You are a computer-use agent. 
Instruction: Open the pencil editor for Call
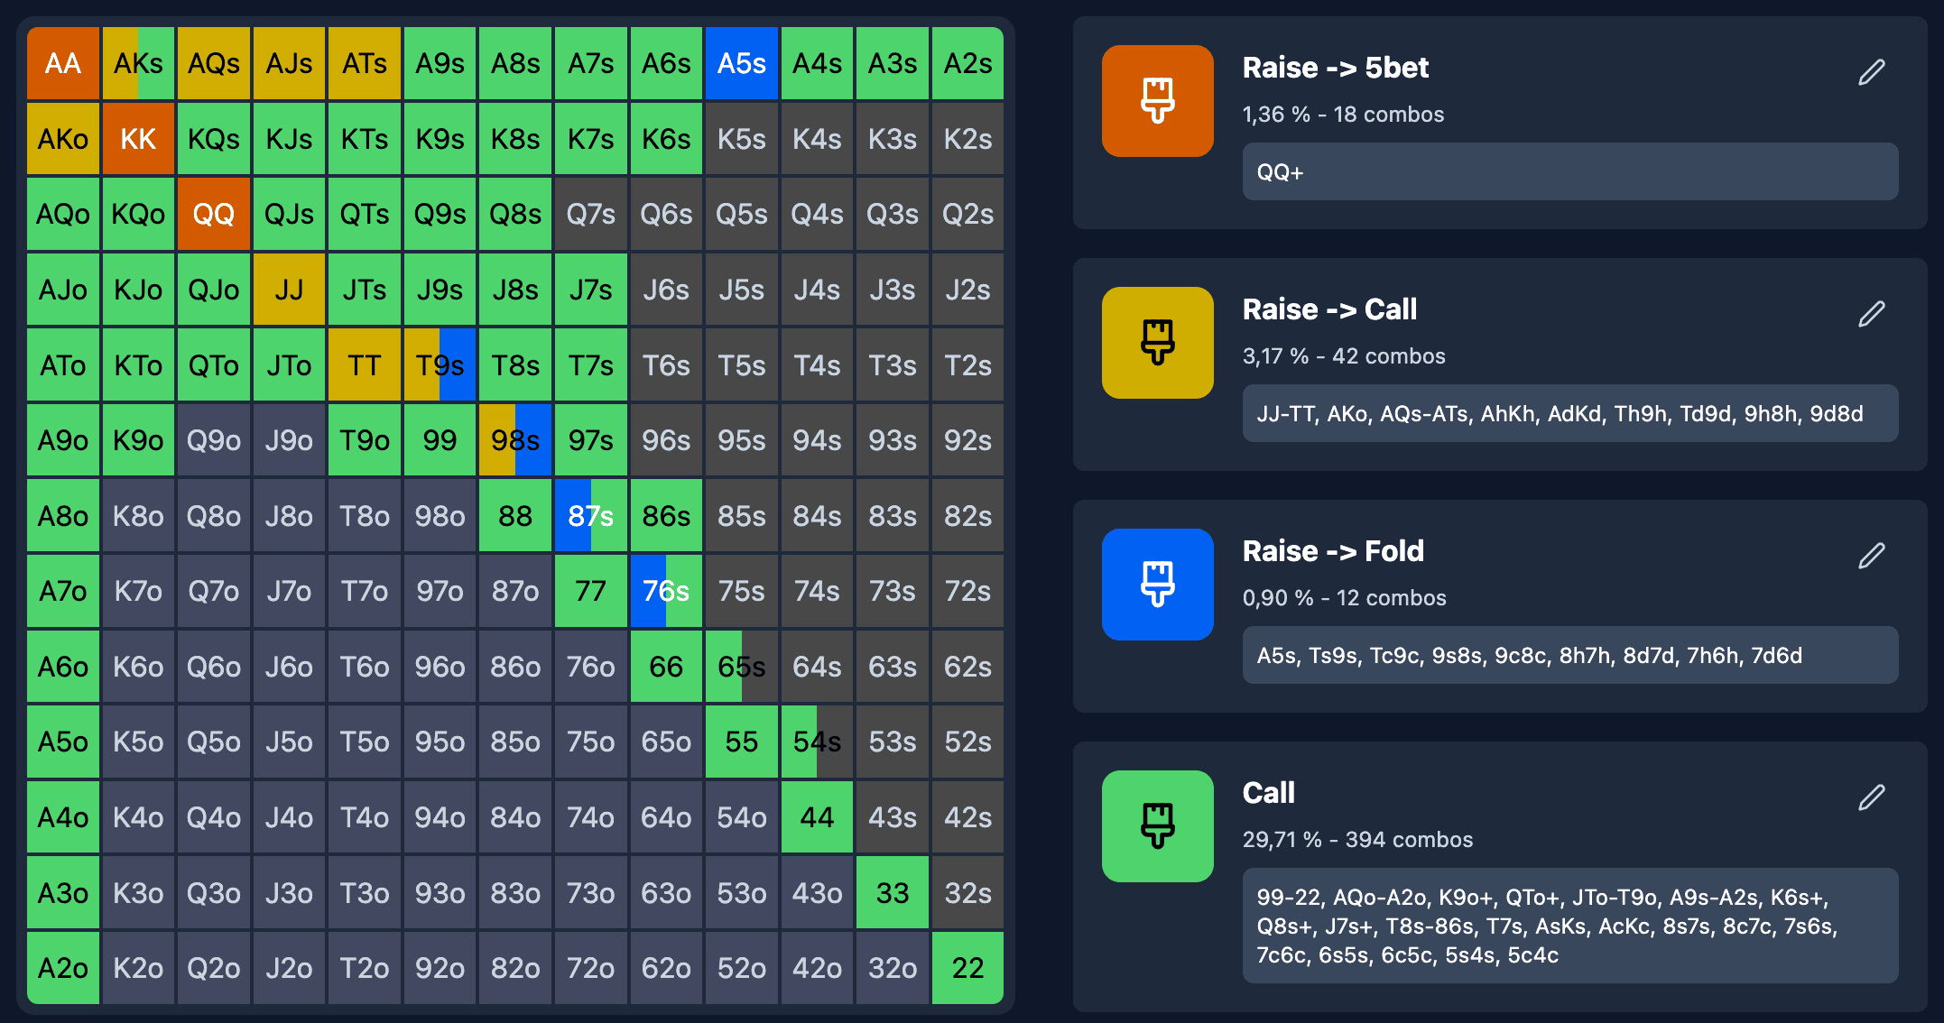pos(1873,797)
